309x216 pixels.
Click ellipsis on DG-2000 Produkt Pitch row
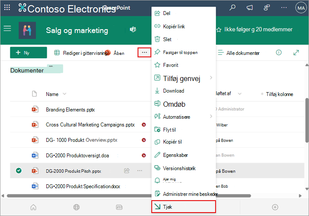pos(140,171)
